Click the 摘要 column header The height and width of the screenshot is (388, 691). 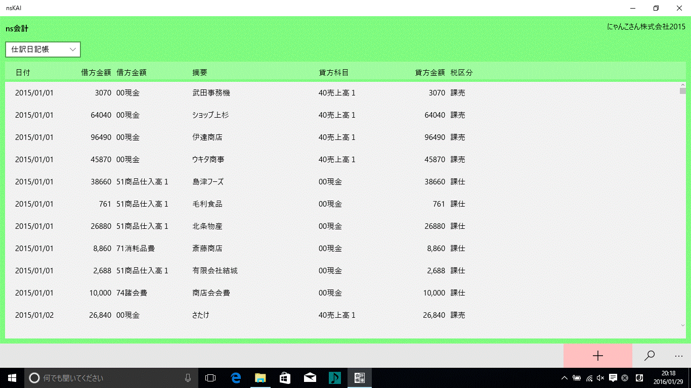(x=200, y=72)
